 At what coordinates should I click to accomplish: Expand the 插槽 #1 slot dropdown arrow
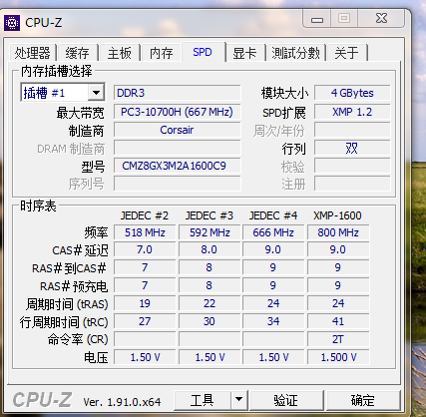pos(96,93)
